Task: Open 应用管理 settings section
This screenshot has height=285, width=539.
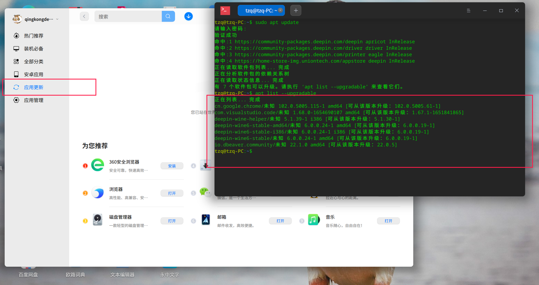Action: point(34,100)
